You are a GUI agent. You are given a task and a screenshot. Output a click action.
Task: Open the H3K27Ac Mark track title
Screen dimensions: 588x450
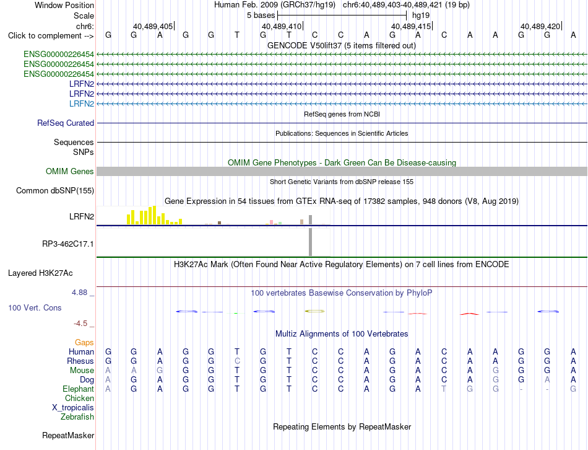tap(342, 265)
